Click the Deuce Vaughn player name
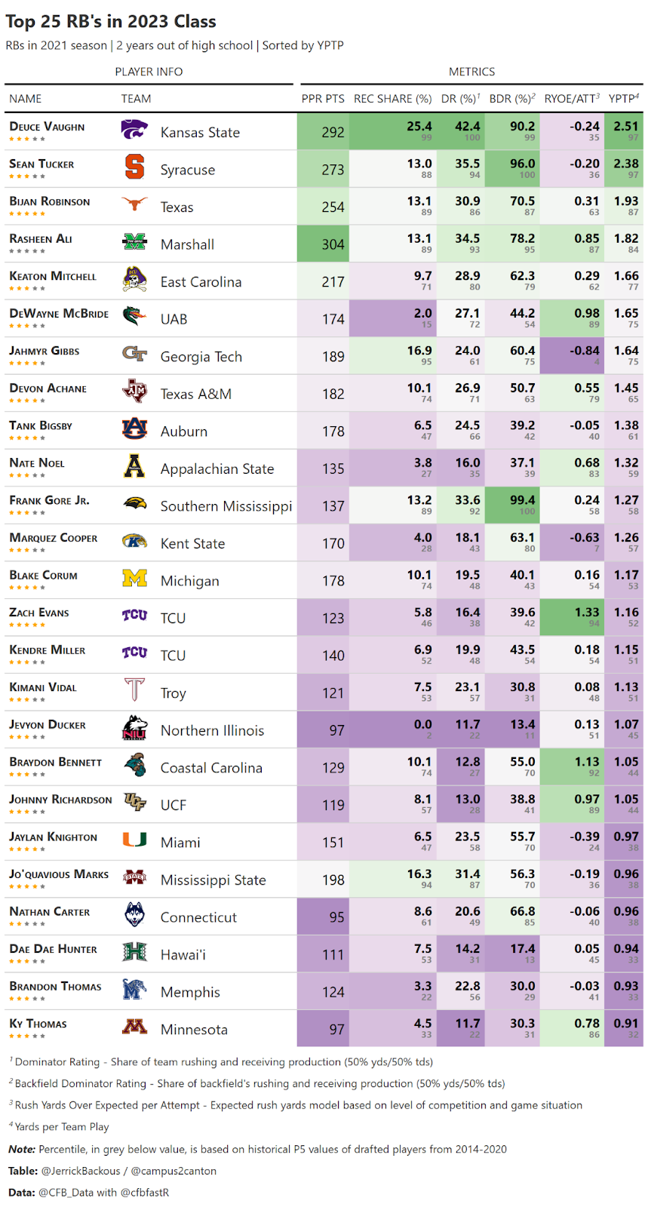 [x=47, y=127]
